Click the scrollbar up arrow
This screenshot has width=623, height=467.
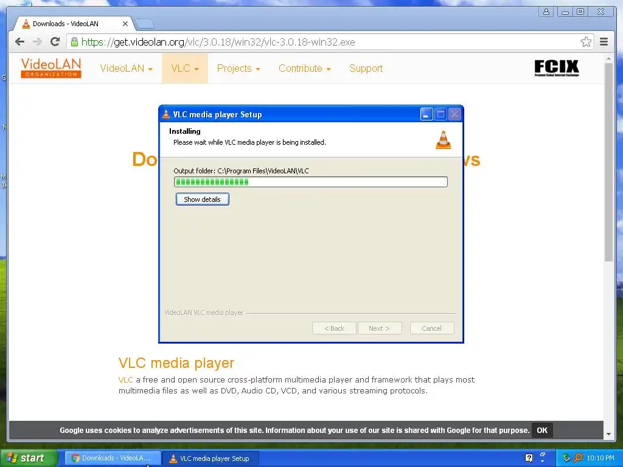tap(608, 58)
